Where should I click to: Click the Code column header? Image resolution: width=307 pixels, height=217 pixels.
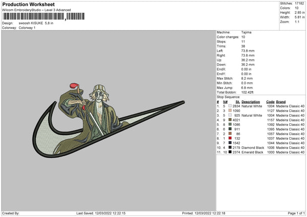pyautogui.click(x=270, y=102)
